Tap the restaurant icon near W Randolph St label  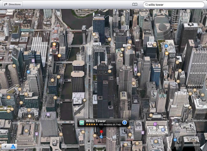tap(110, 39)
